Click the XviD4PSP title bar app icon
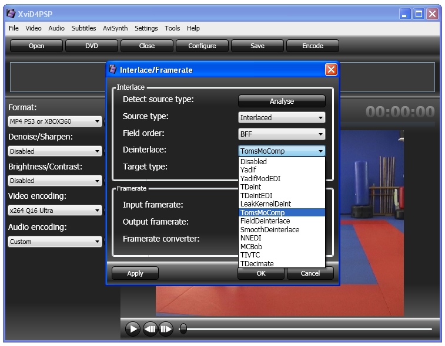This screenshot has width=445, height=346. pyautogui.click(x=11, y=13)
